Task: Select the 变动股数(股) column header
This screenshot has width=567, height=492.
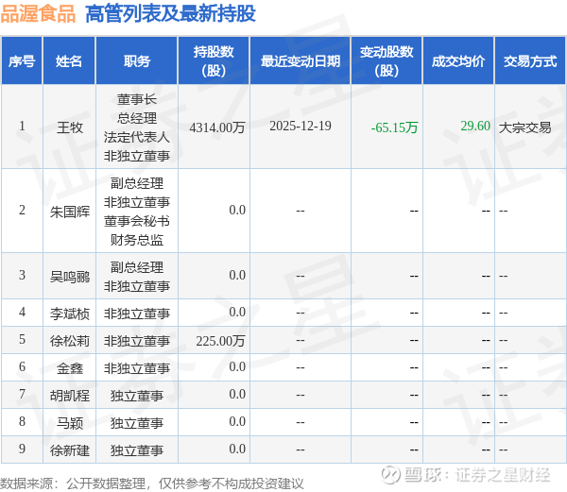Action: pos(387,61)
